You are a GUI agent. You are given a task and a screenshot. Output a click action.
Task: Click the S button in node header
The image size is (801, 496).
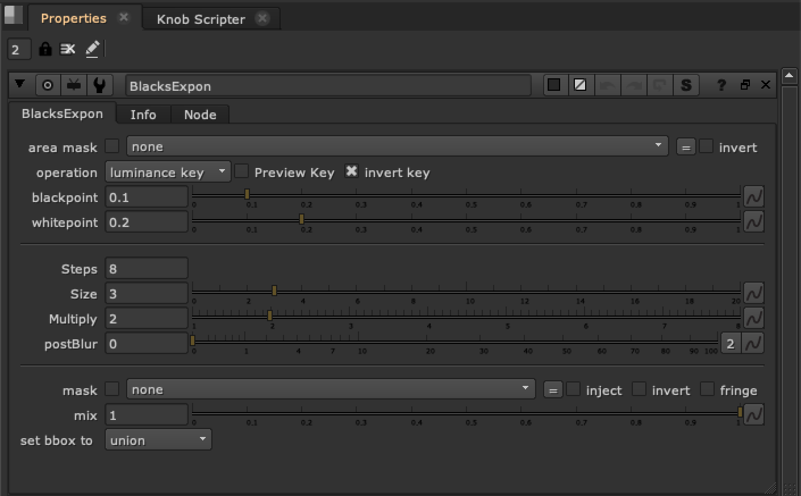tap(686, 85)
